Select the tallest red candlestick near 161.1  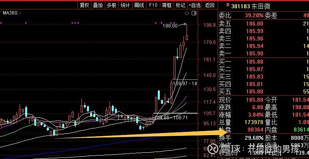click(x=175, y=68)
